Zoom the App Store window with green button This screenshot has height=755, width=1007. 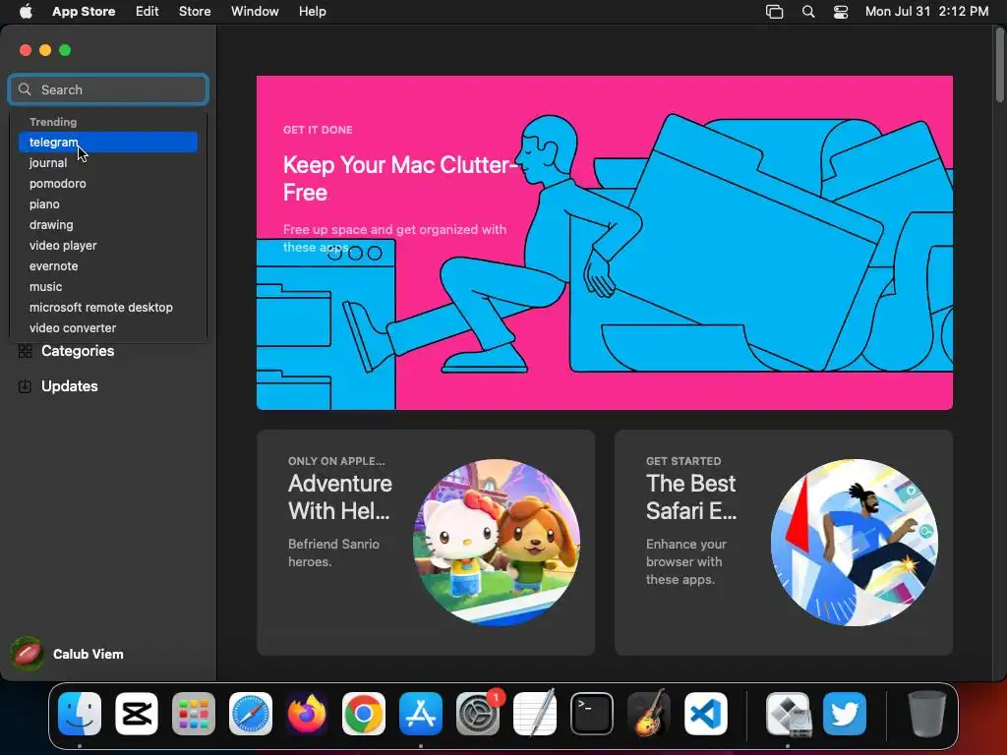coord(65,50)
